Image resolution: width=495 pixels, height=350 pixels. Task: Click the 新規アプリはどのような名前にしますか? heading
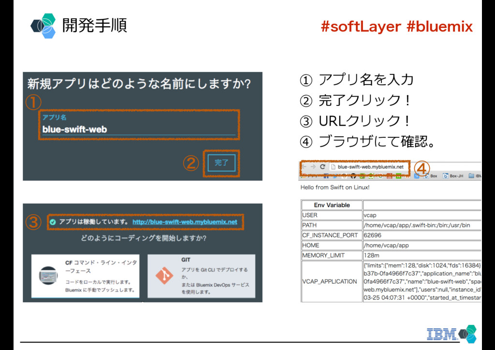pyautogui.click(x=139, y=84)
